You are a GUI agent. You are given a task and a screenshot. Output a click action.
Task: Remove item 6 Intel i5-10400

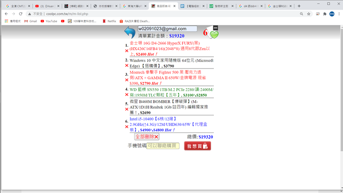(x=127, y=127)
